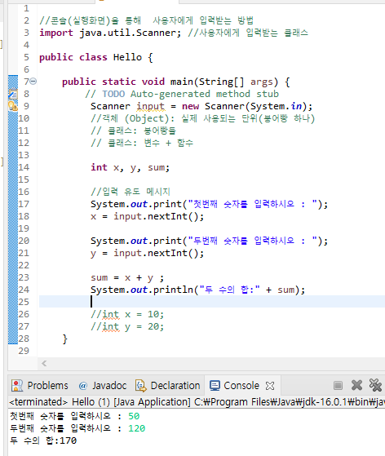The image size is (385, 456).
Task: Click console input value 50
Action: pyautogui.click(x=134, y=416)
